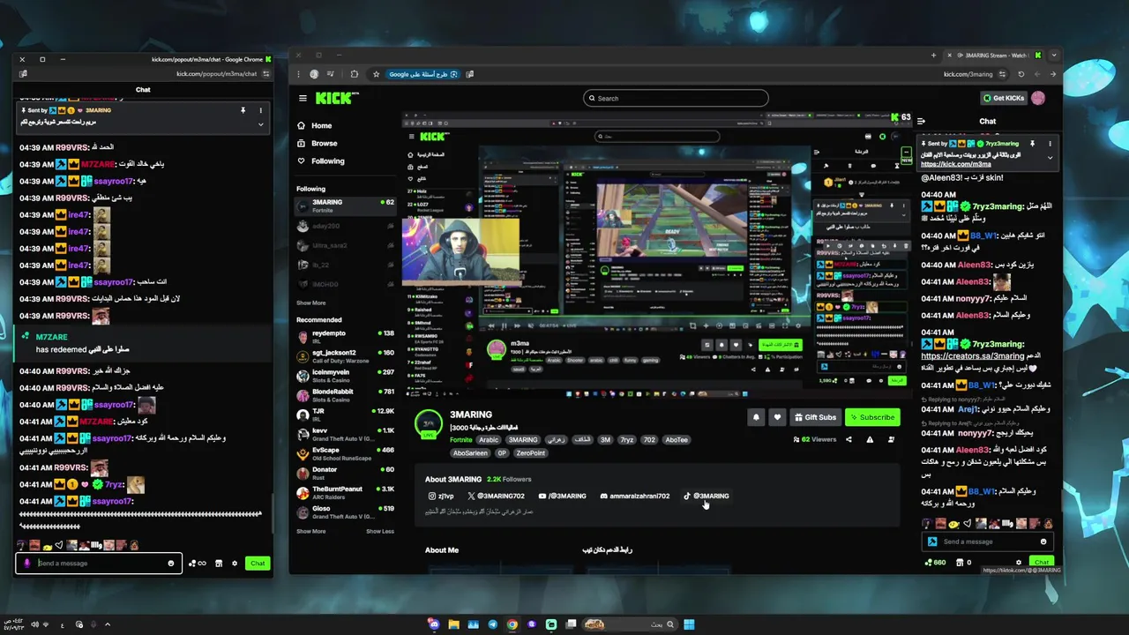Expand the pinned message chevron in main chat

click(x=1050, y=157)
